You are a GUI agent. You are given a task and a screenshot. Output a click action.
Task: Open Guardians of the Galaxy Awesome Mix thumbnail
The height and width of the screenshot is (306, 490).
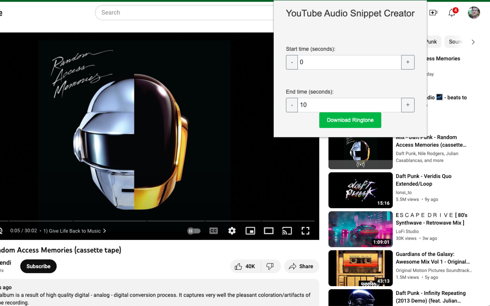click(x=361, y=268)
